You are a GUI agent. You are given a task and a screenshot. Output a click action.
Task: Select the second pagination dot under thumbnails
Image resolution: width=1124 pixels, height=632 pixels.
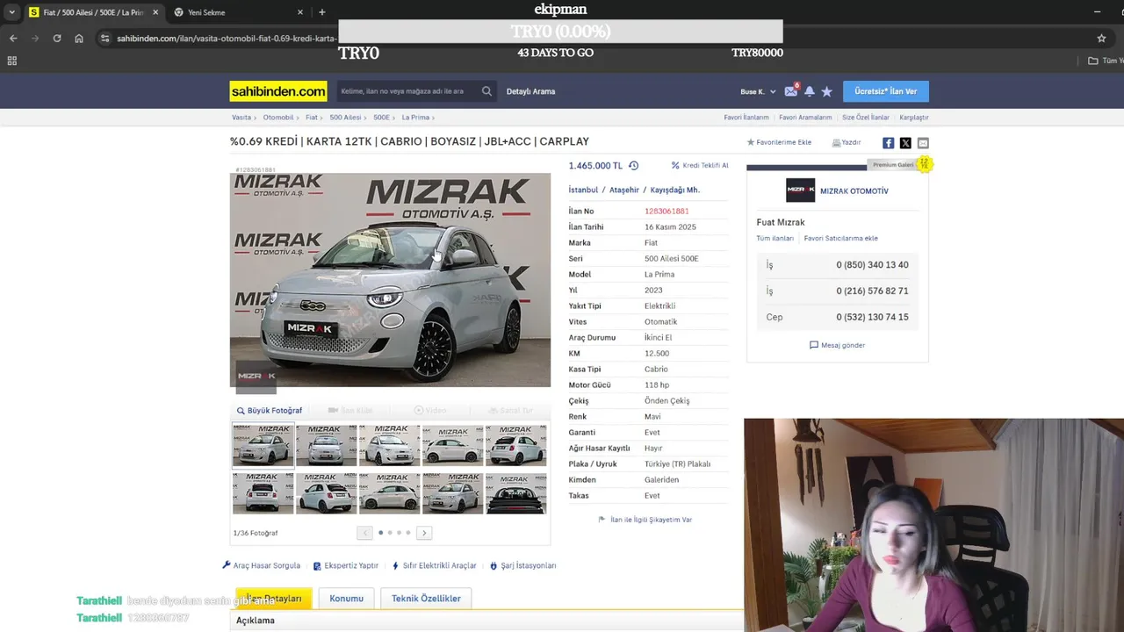(390, 533)
